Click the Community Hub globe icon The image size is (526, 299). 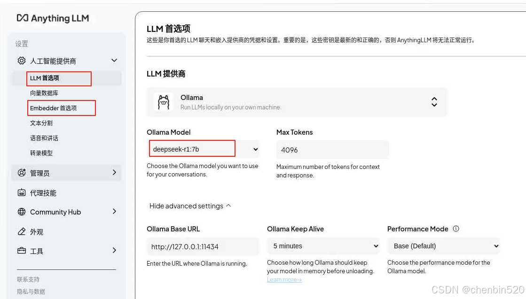[22, 212]
